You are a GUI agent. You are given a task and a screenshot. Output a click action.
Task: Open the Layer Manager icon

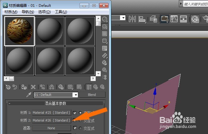[154, 19]
